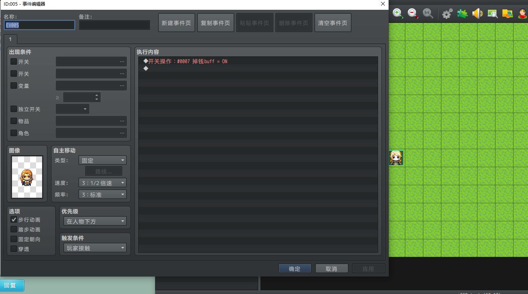The image size is (528, 294).
Task: Click the ellipsis button for 变量 condition
Action: (x=122, y=86)
